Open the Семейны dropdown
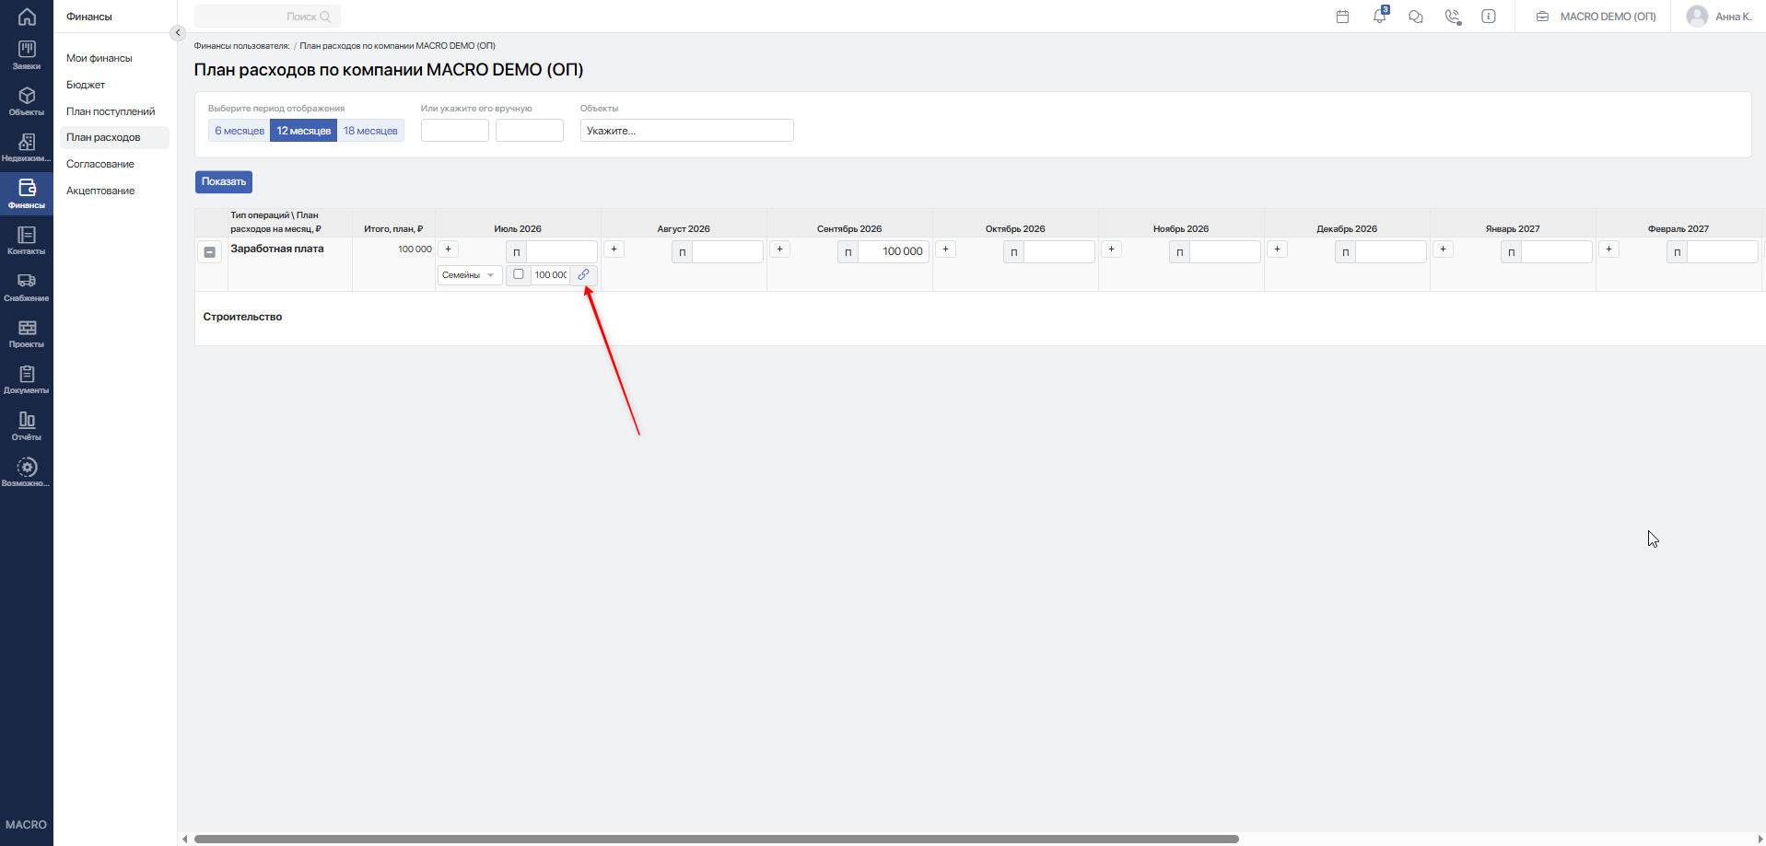Image resolution: width=1766 pixels, height=846 pixels. point(470,274)
